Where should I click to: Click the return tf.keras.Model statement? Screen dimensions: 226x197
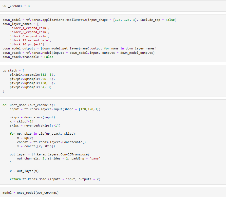pos(55,179)
